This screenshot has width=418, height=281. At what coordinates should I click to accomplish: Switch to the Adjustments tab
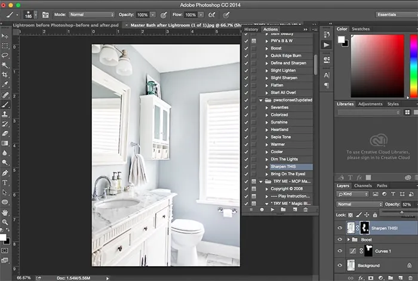(370, 104)
